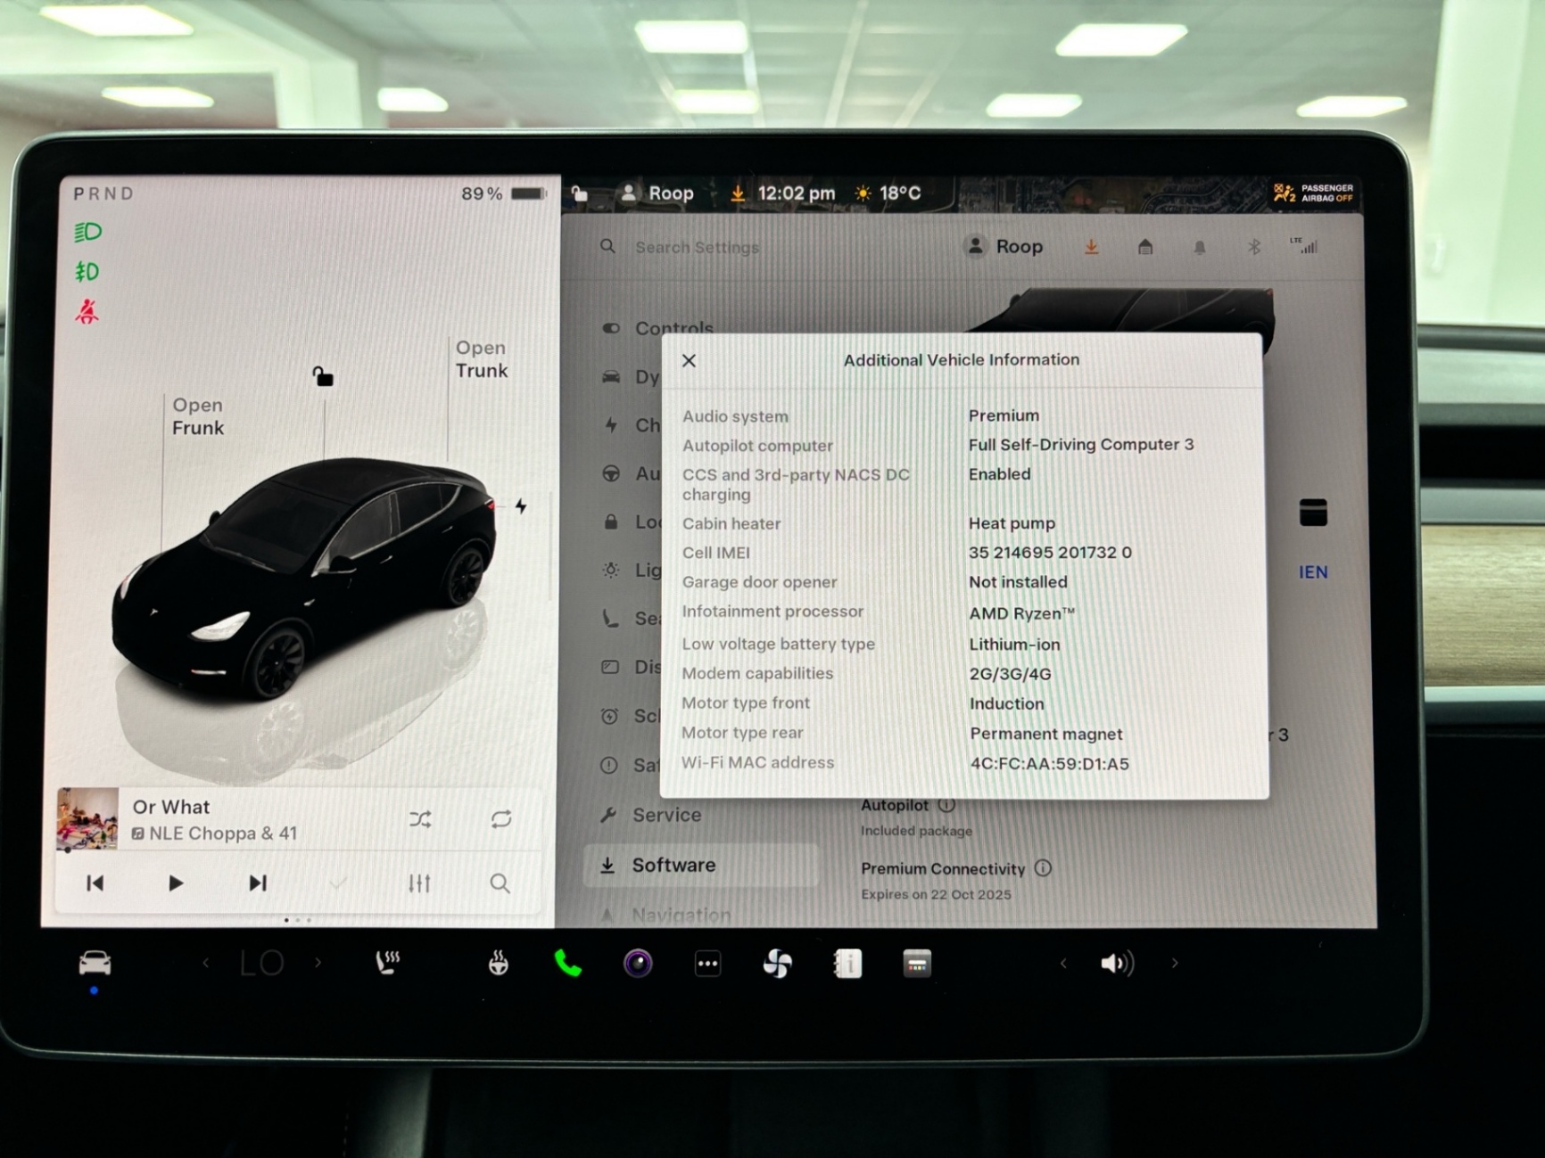This screenshot has width=1545, height=1158.
Task: Open climate fan controls
Action: (x=778, y=963)
